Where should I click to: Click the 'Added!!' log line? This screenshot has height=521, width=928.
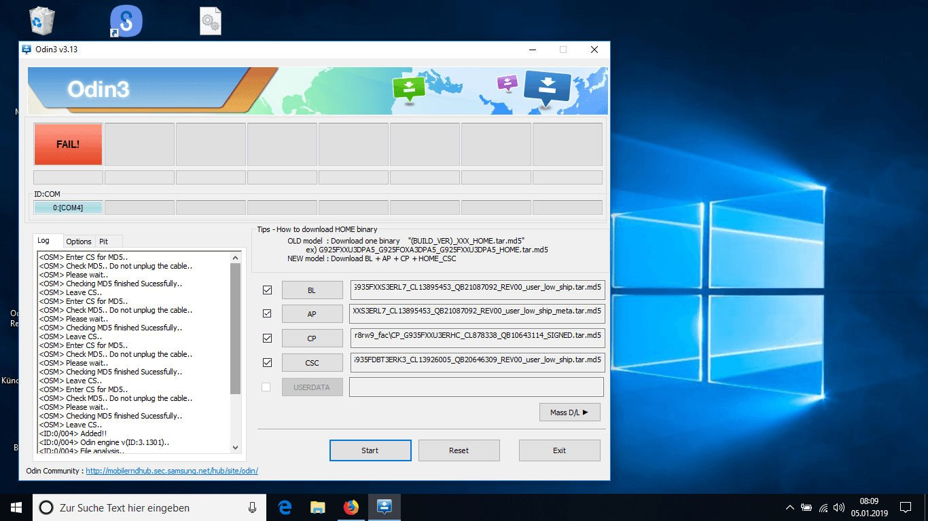(x=73, y=433)
